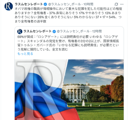The width and height of the screenshot is (129, 120).
Task: Expand quoted post with もっと見る
Action: (x=25, y=54)
